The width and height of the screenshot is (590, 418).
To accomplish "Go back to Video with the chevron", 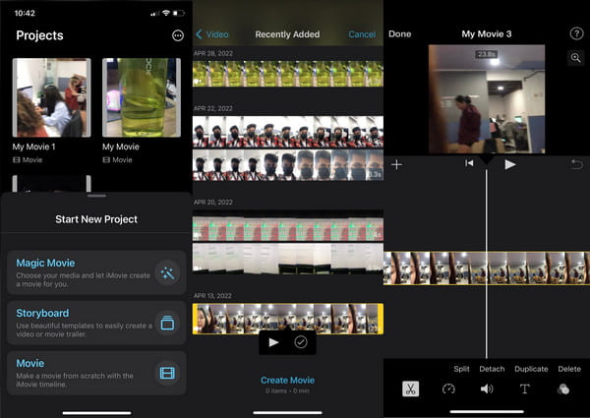I will (212, 34).
